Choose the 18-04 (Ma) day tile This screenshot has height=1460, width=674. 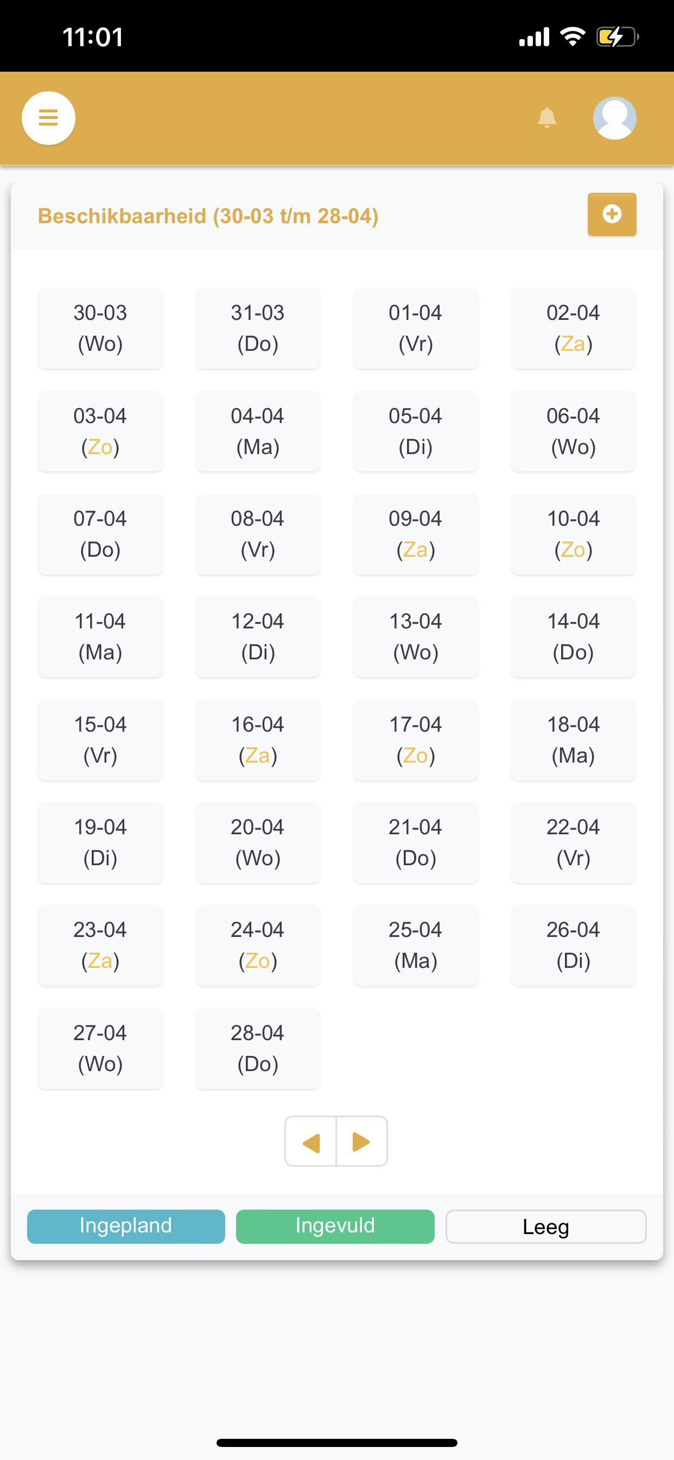(573, 740)
